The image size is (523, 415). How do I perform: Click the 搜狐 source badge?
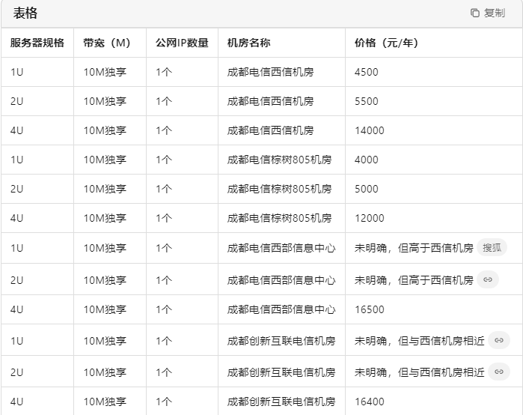(x=492, y=248)
